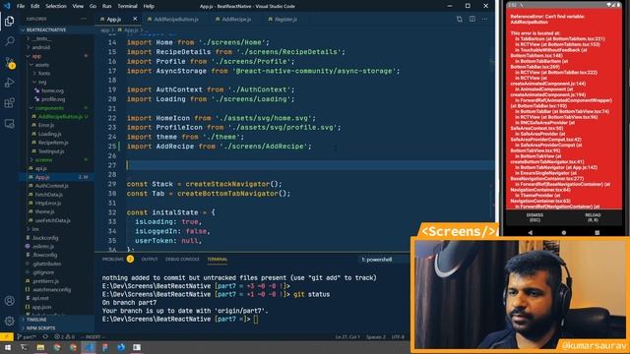Switch to Register.js editor tab
The image size is (630, 354).
click(284, 19)
